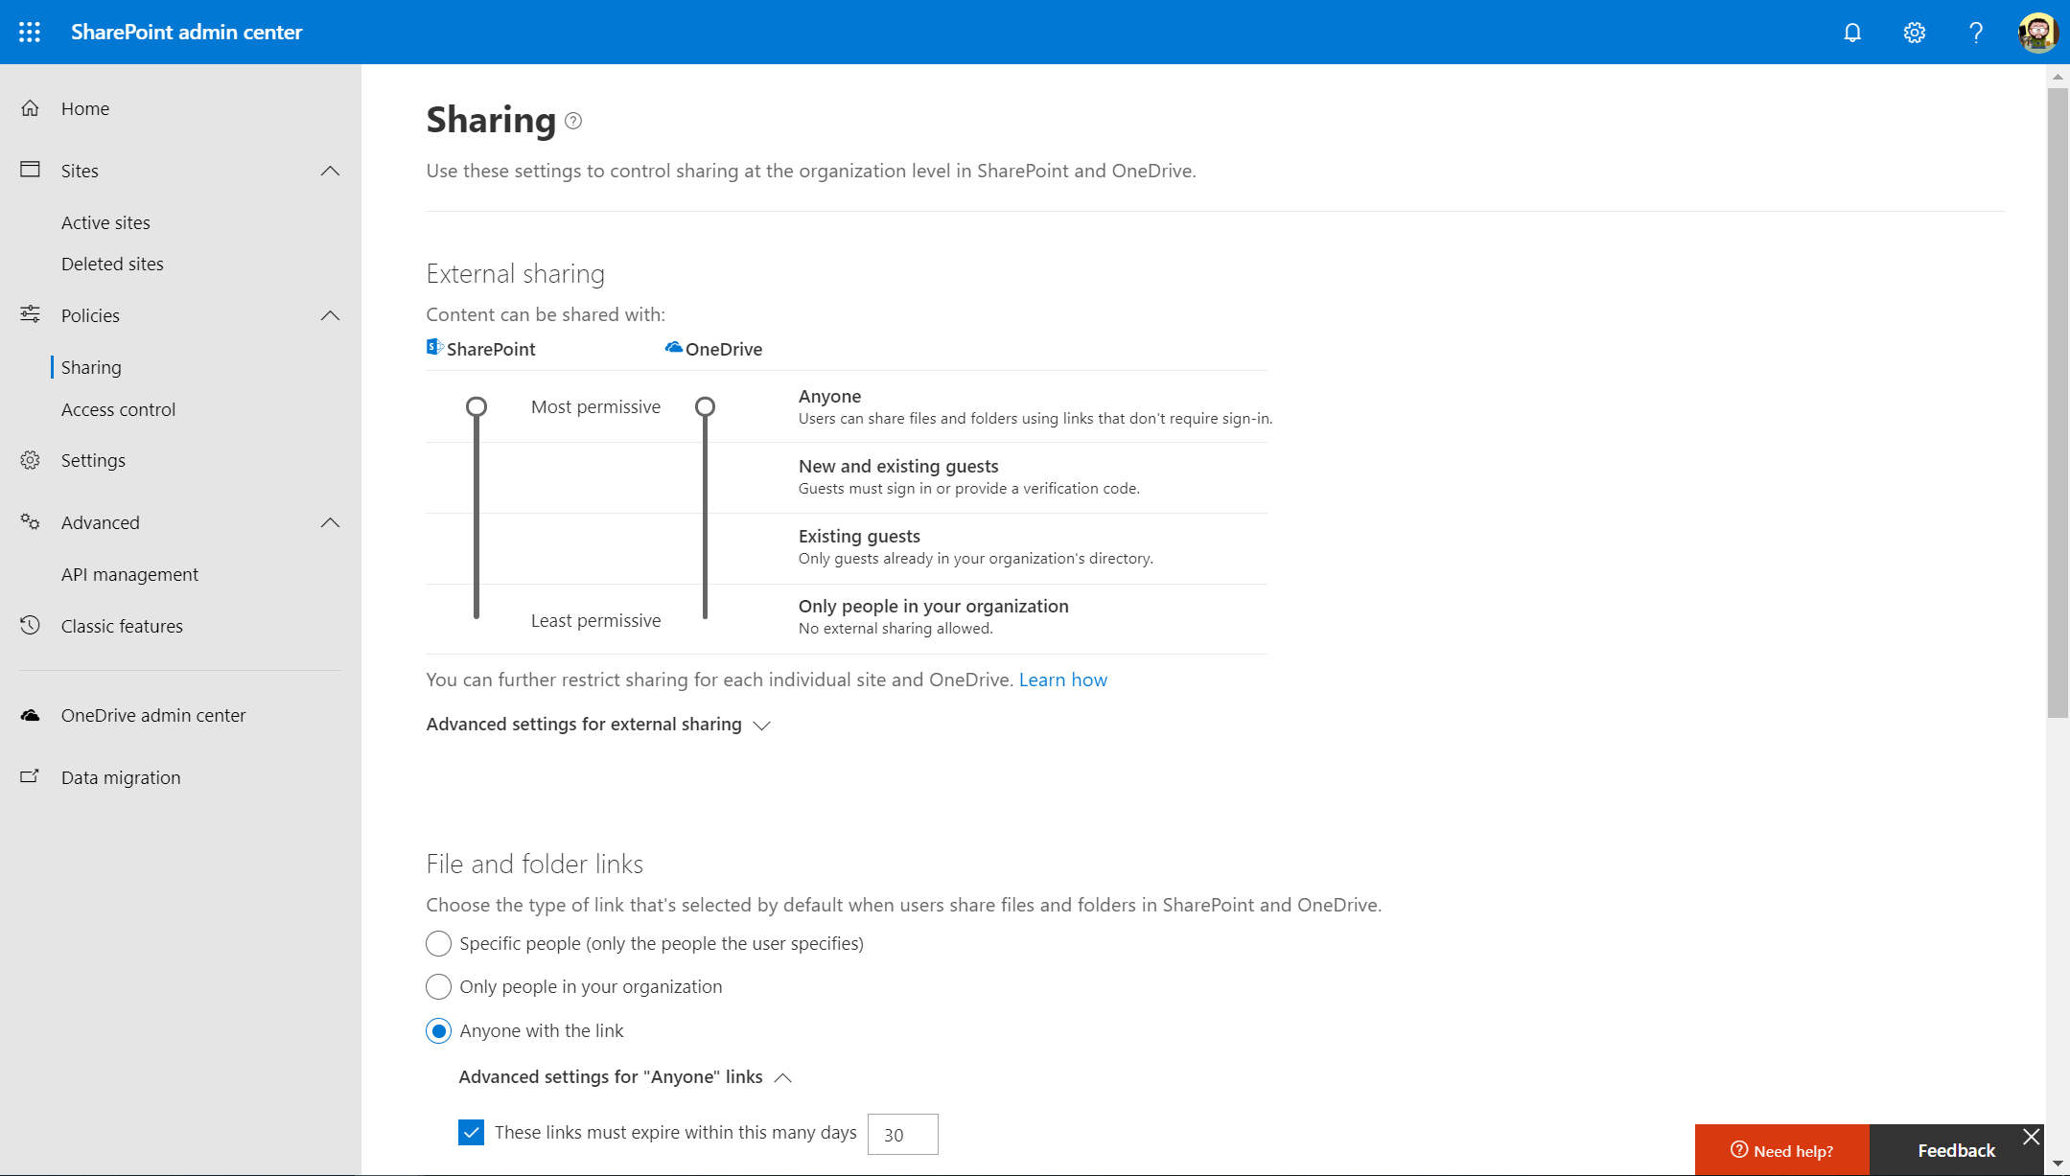Open the settings gear in header
The image size is (2070, 1176).
point(1914,33)
